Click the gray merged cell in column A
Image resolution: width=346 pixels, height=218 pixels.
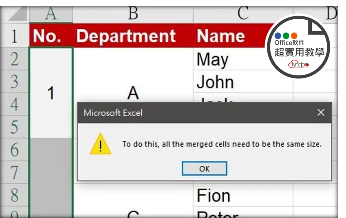tap(51, 178)
